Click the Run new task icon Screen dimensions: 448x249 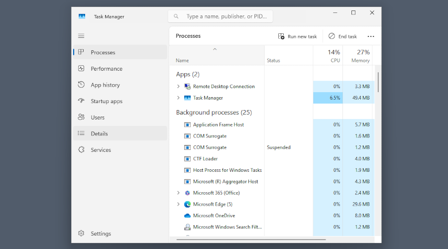[x=281, y=36]
